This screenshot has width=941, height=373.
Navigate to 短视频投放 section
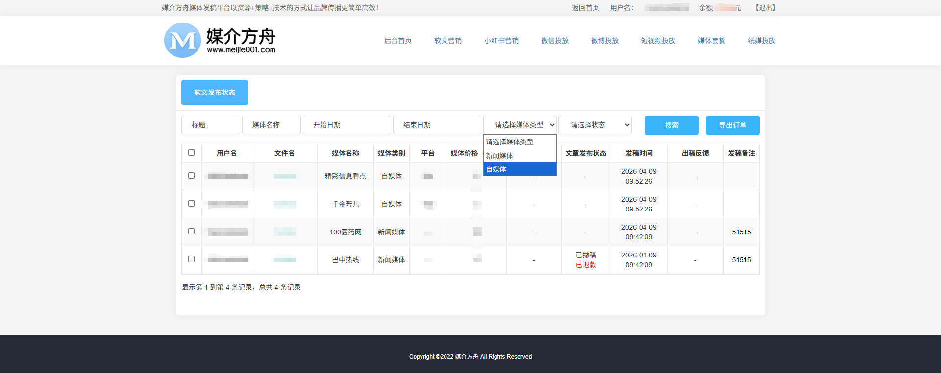click(x=658, y=41)
